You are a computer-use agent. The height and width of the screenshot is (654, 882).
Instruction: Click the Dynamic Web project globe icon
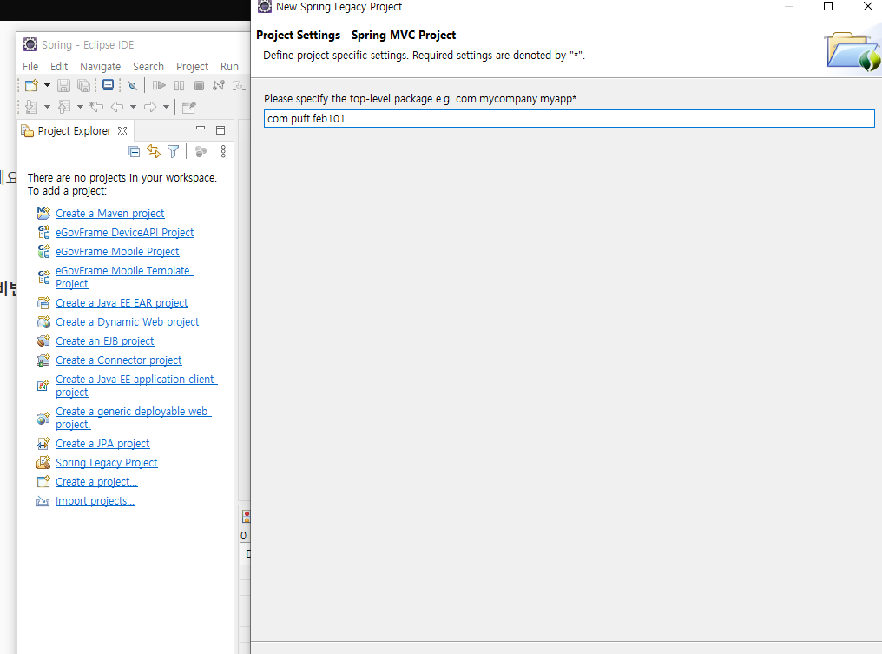click(43, 322)
